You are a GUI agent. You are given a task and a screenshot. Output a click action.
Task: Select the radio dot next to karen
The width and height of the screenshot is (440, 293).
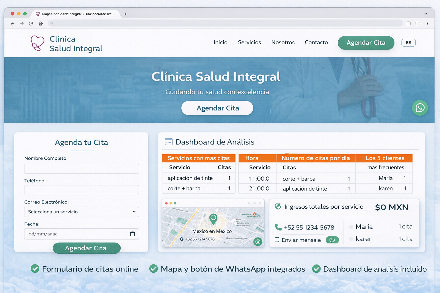351,239
